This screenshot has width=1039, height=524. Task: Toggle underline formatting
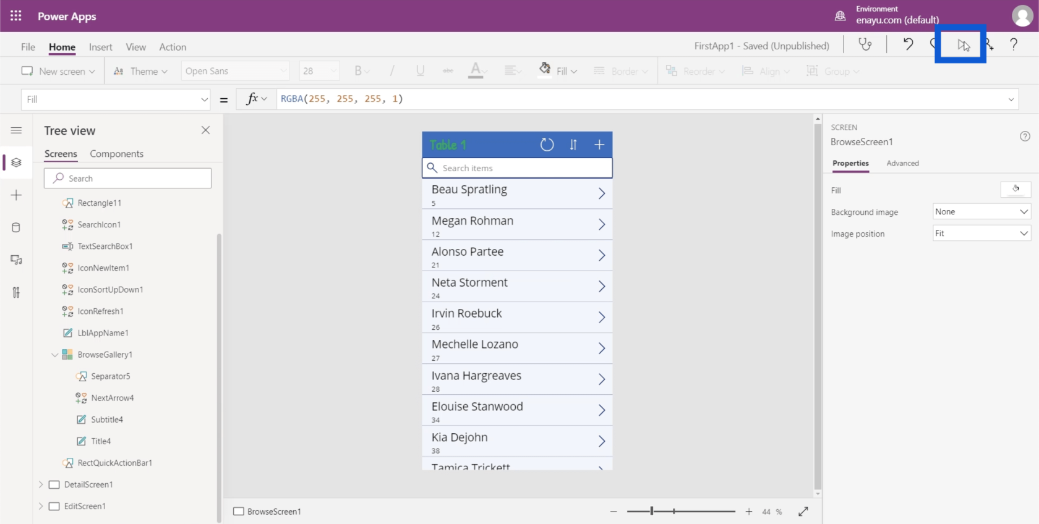click(420, 71)
